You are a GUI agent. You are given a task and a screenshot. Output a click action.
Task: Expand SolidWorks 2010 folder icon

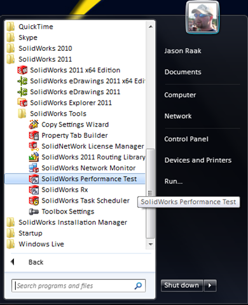pyautogui.click(x=11, y=48)
